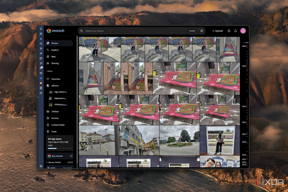Jump to 2021 on the timeline scrubber

click(x=244, y=134)
